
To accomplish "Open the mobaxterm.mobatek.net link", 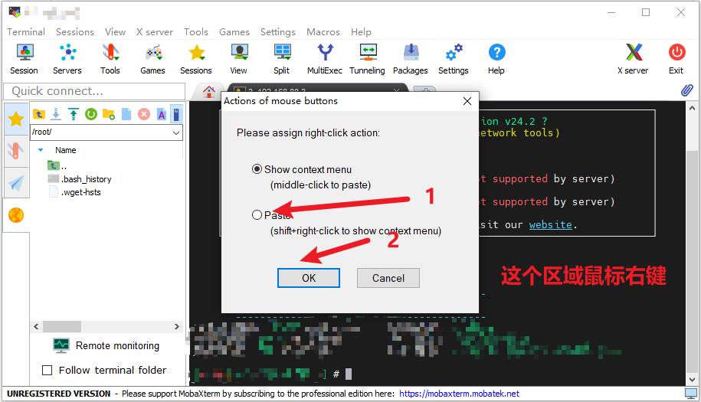I will (x=458, y=394).
